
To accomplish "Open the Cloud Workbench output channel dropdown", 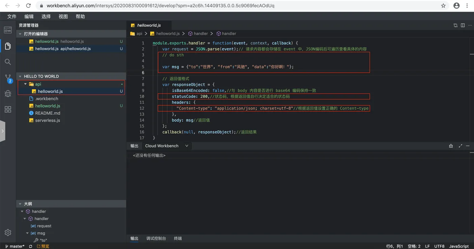I will coord(166,146).
